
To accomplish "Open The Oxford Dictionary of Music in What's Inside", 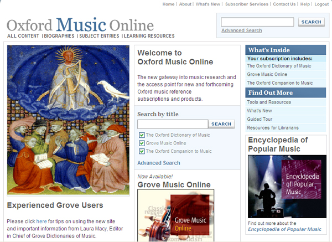I will tap(279, 66).
